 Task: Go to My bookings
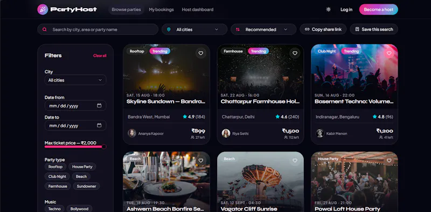click(161, 10)
